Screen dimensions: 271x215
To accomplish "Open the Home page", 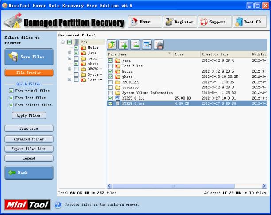I will [145, 22].
